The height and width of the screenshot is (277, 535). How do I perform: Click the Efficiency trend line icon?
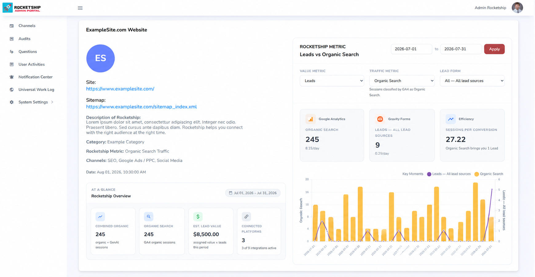coord(450,119)
